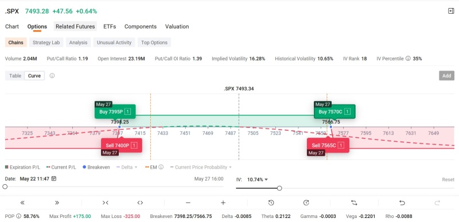Image resolution: width=459 pixels, height=222 pixels.
Task: Move expiration earlier with clock-back icon
Action: 271,202
